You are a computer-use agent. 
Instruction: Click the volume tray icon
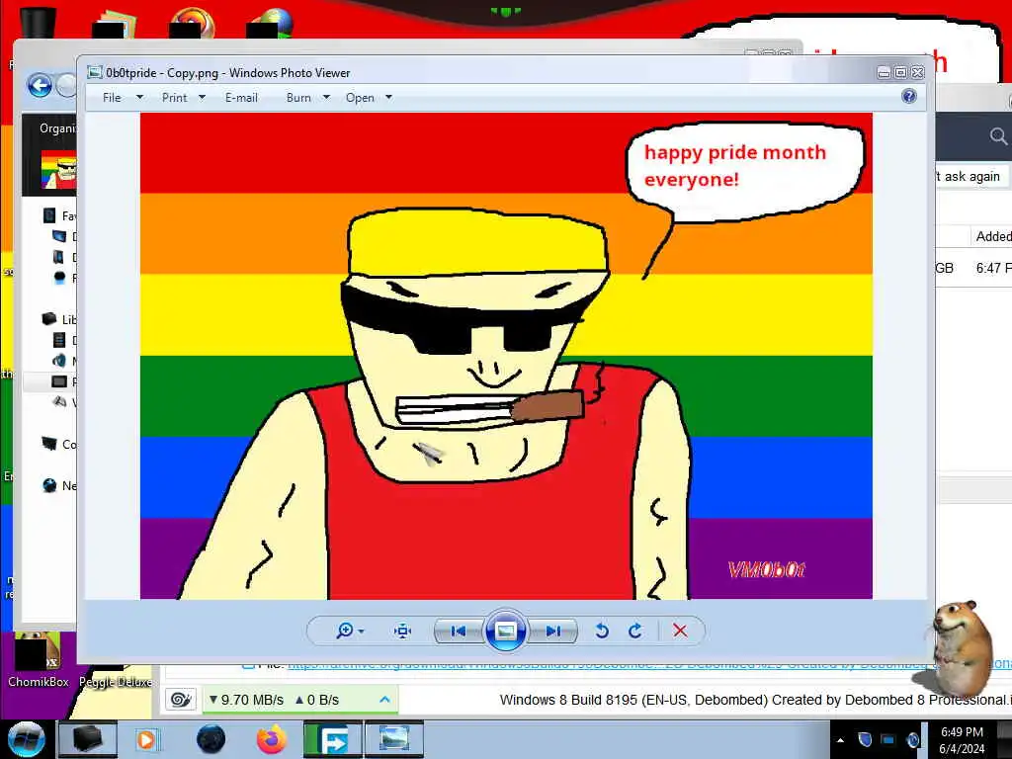912,739
